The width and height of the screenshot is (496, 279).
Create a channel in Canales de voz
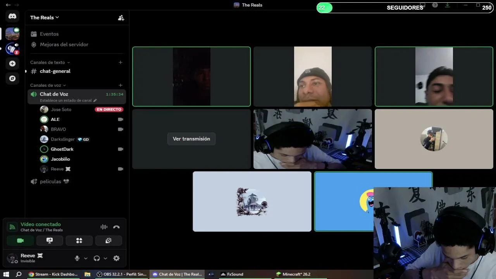[x=121, y=85]
